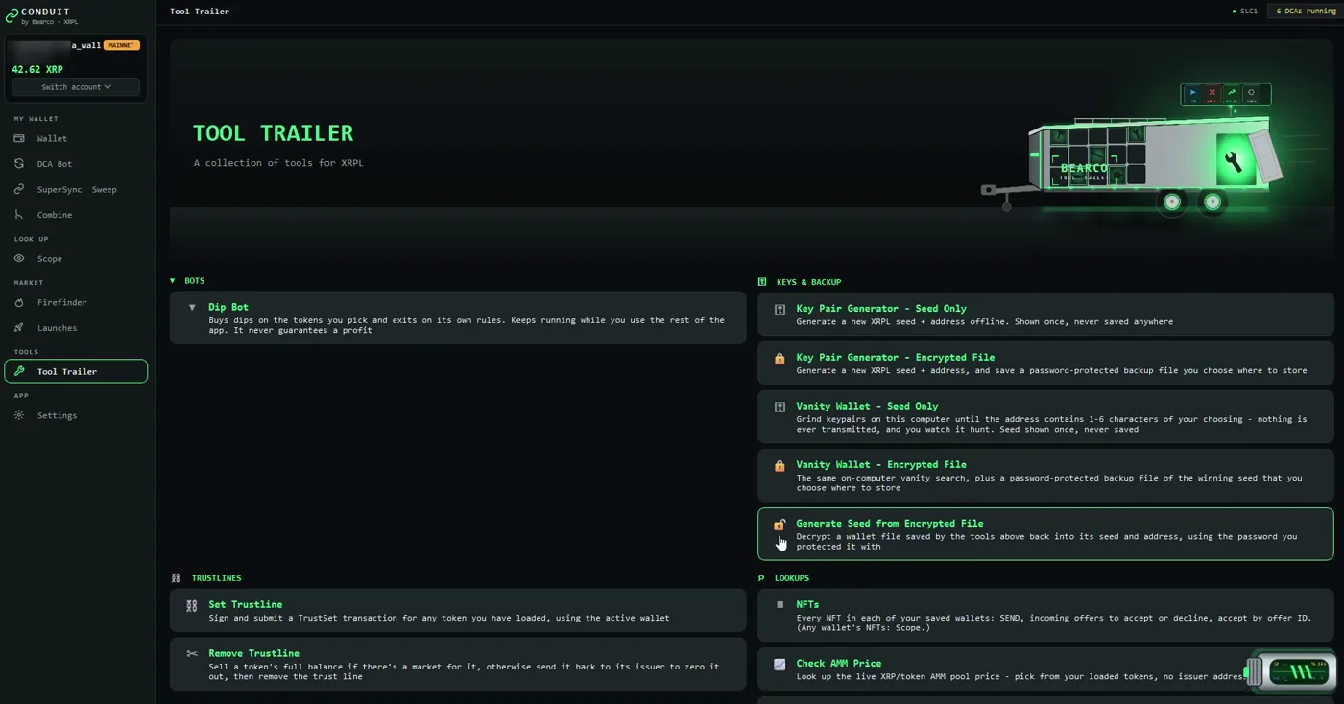Click the "6 DCAs running" button

coord(1305,12)
